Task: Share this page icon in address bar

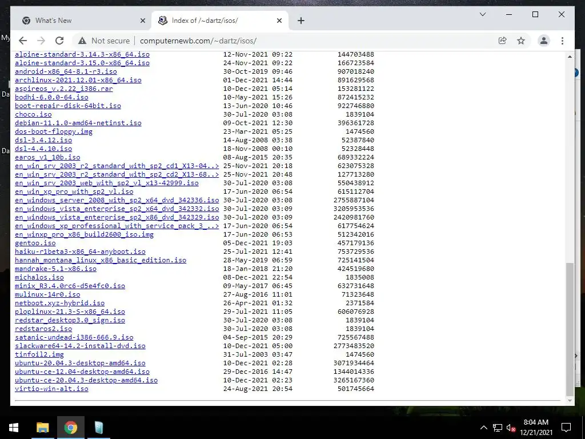Action: 503,41
